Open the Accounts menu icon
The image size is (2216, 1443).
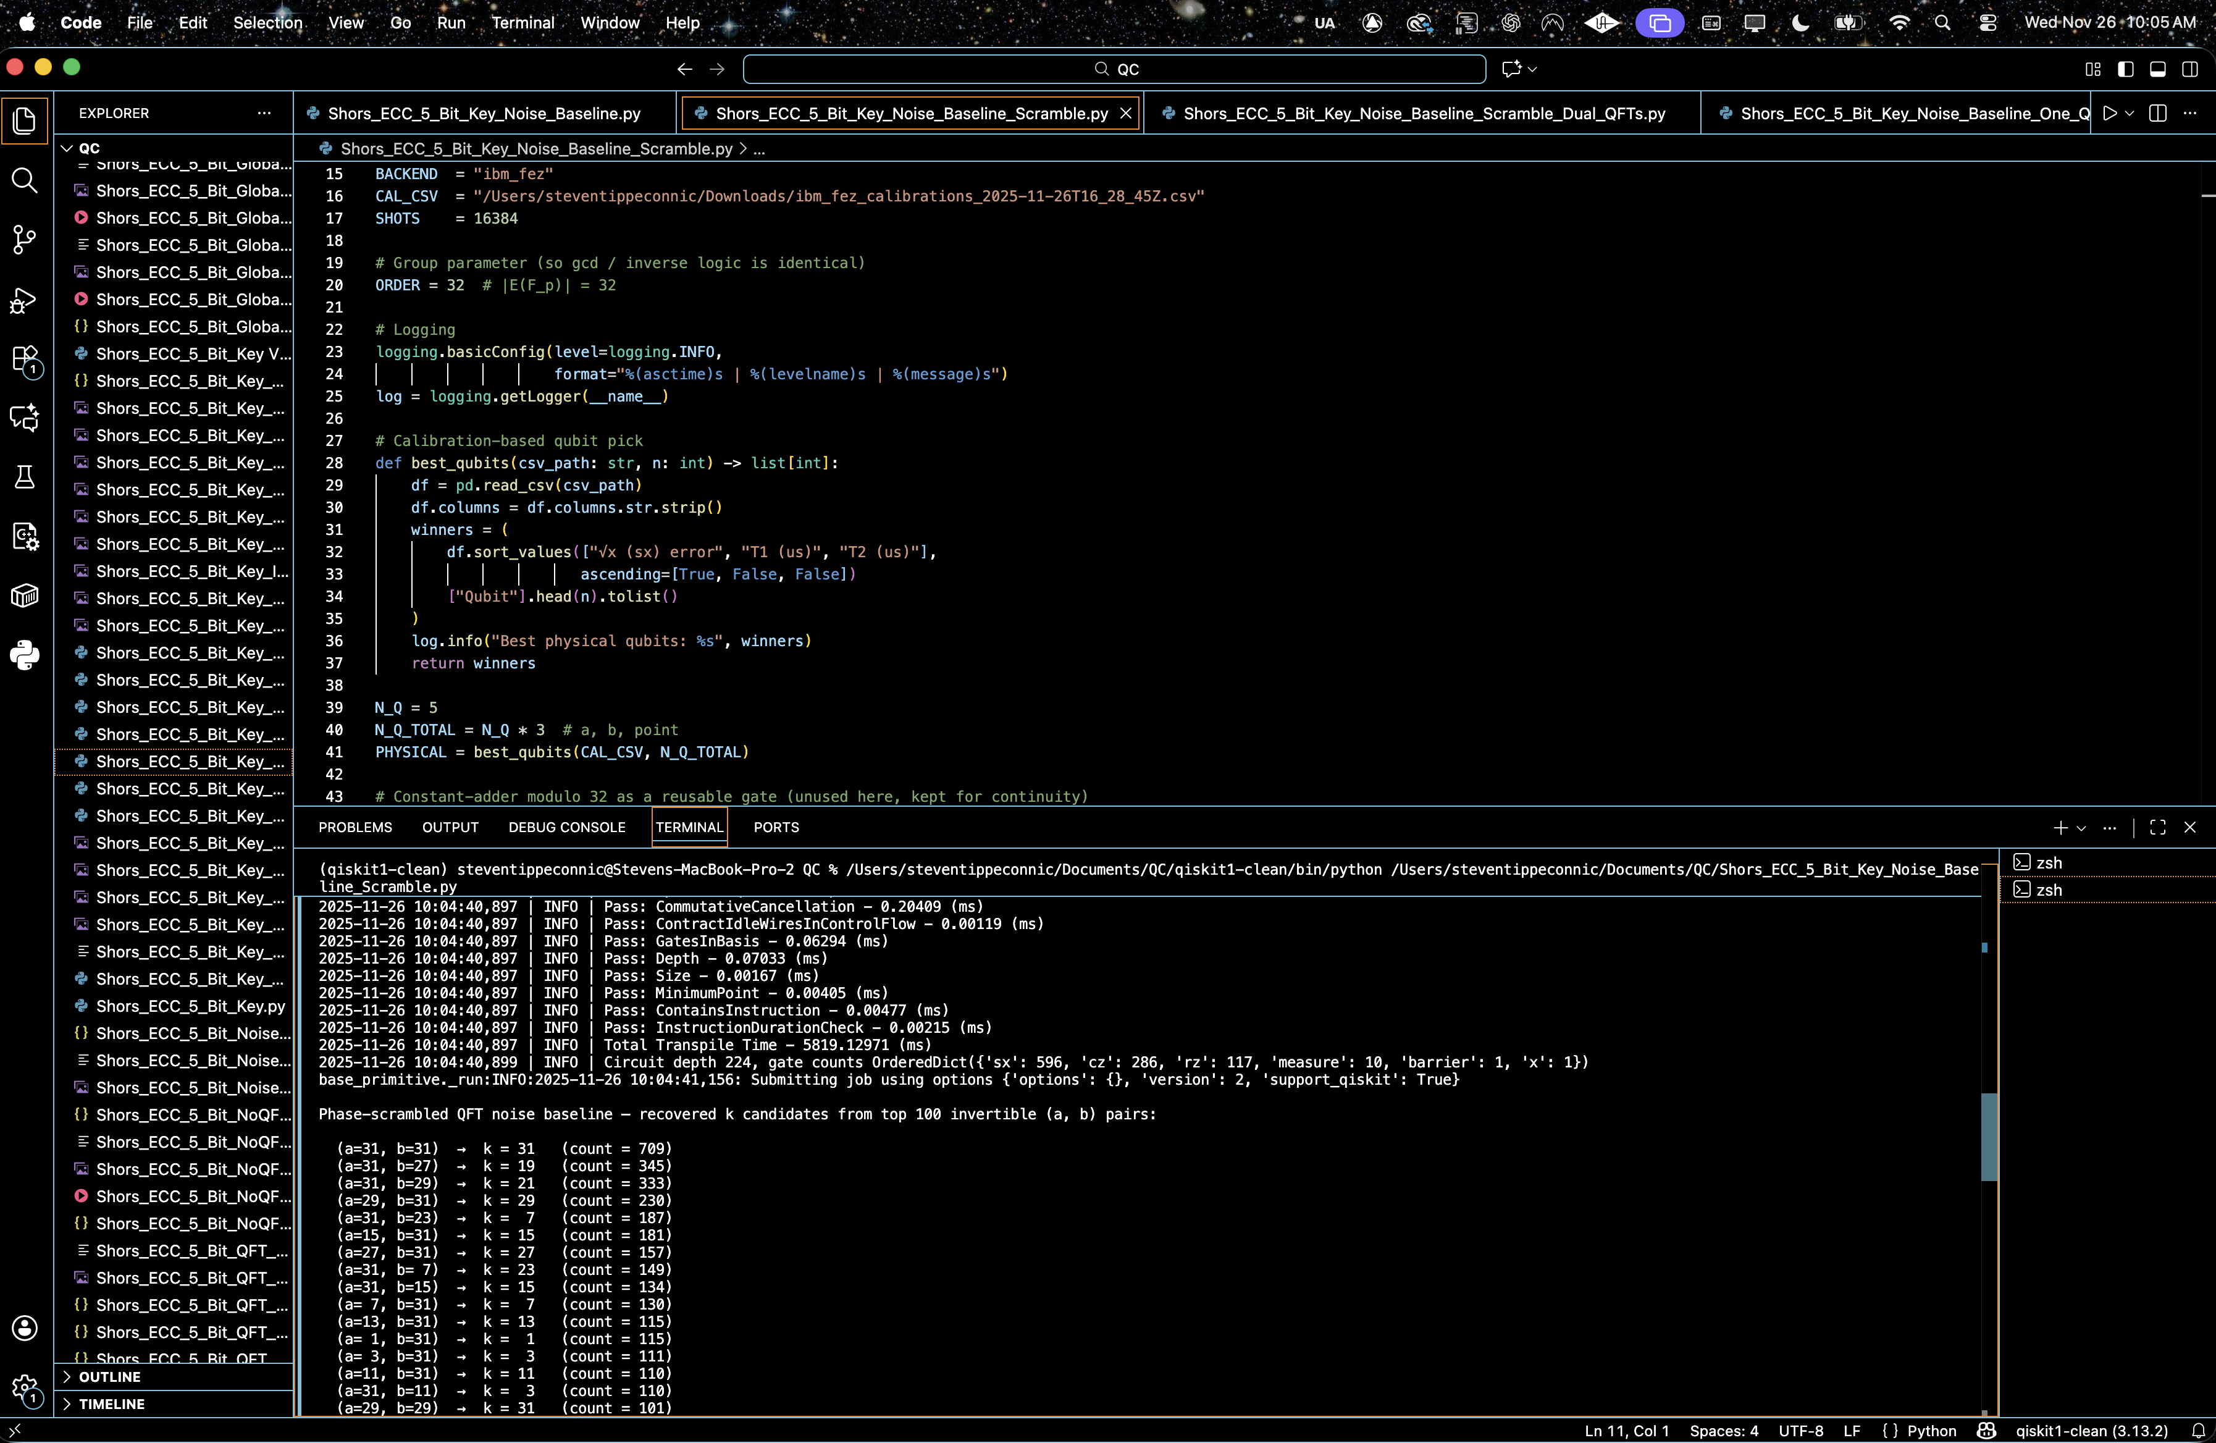[25, 1327]
